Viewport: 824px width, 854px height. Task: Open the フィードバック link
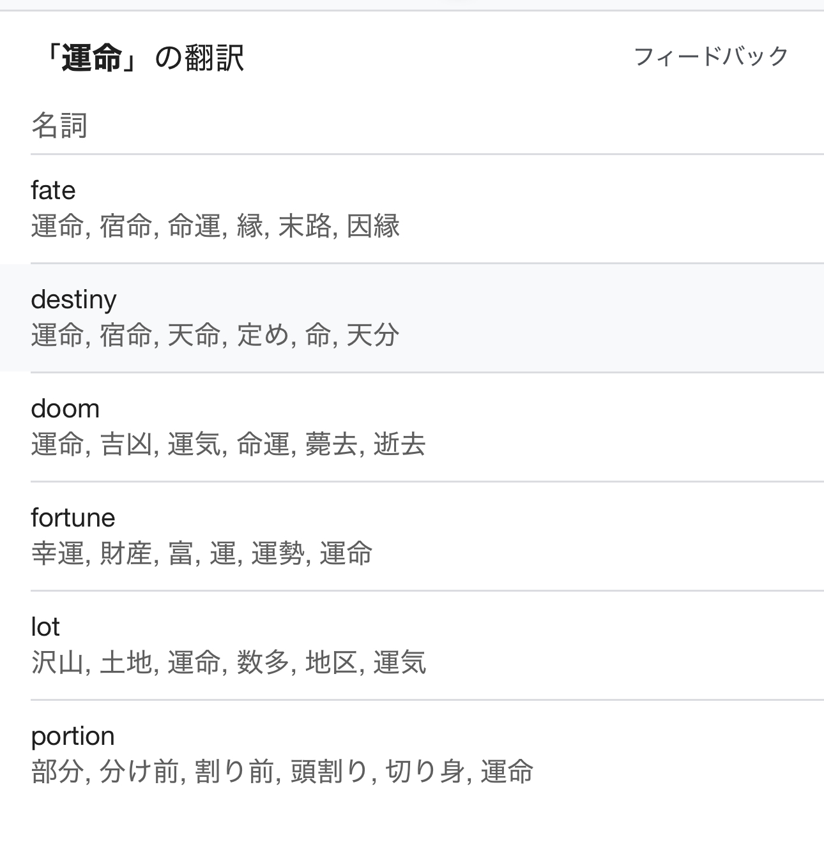point(711,57)
